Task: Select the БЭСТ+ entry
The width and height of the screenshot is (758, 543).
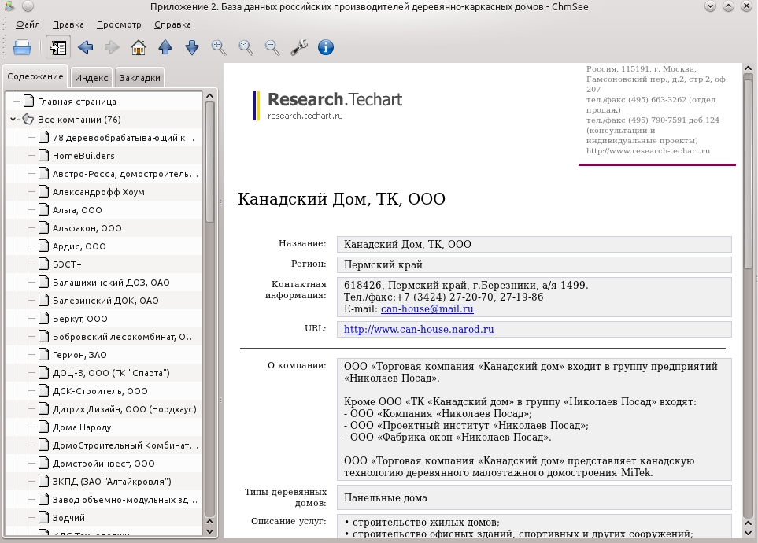Action: (67, 264)
